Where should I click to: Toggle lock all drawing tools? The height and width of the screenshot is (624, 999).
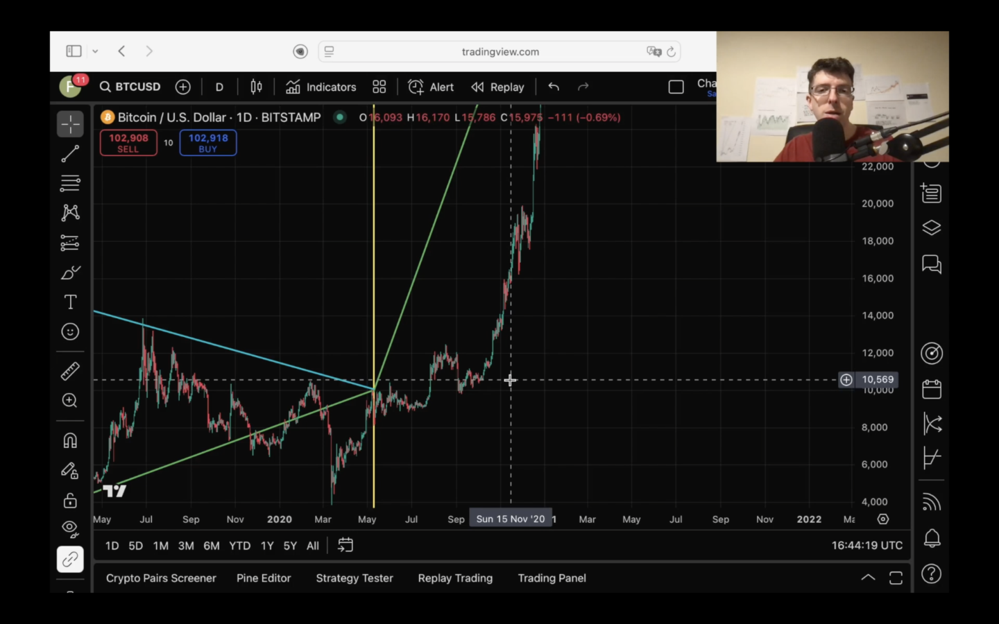[70, 500]
